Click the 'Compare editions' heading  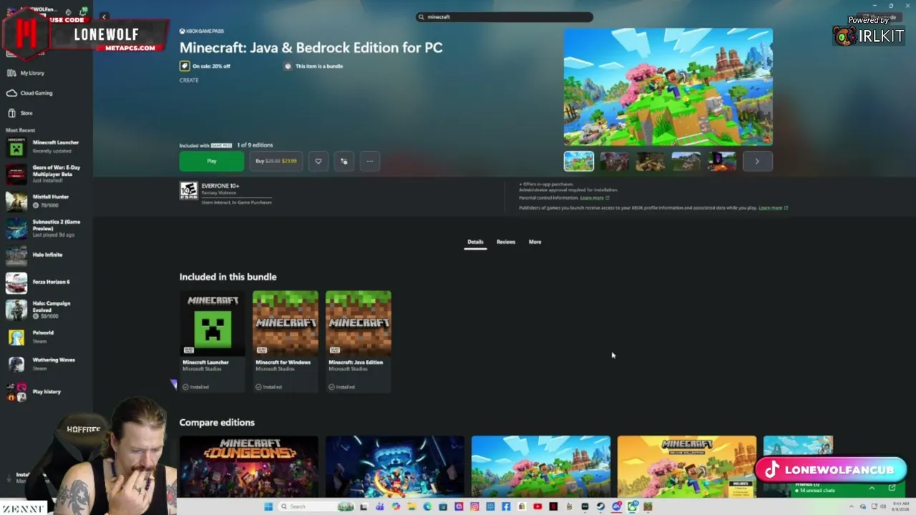point(217,423)
